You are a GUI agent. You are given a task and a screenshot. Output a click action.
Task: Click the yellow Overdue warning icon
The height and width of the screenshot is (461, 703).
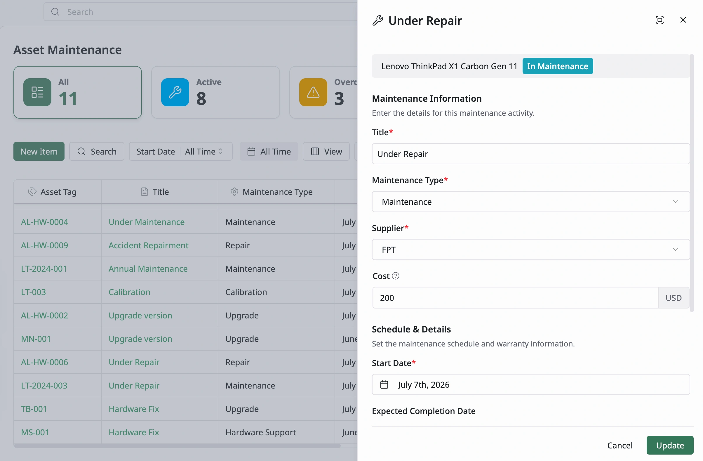click(313, 92)
